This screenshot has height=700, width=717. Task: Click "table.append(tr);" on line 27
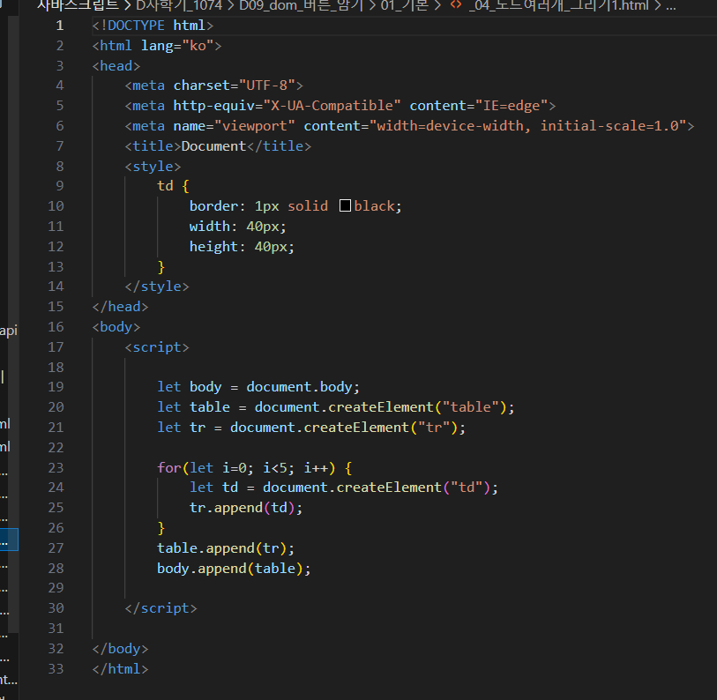(226, 547)
